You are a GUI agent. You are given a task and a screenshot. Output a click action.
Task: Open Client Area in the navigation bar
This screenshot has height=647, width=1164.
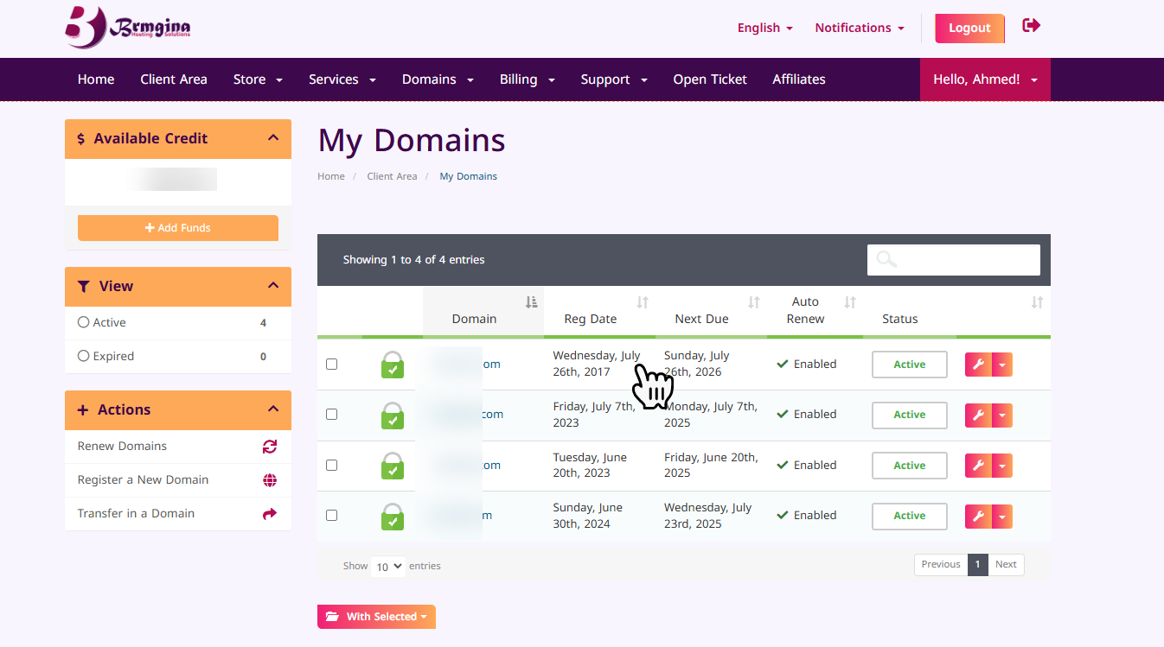tap(174, 79)
